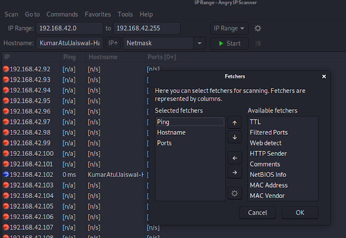Click the IP↑ button next to Hostname field
The height and width of the screenshot is (238, 346).
tap(113, 43)
